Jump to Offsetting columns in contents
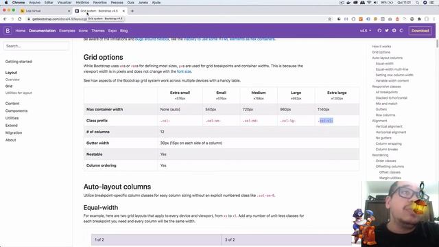This screenshot has height=247, width=439. point(390,167)
